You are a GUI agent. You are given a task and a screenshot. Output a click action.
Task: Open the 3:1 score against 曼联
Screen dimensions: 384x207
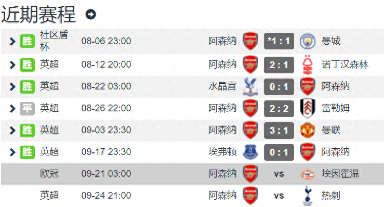(x=279, y=130)
